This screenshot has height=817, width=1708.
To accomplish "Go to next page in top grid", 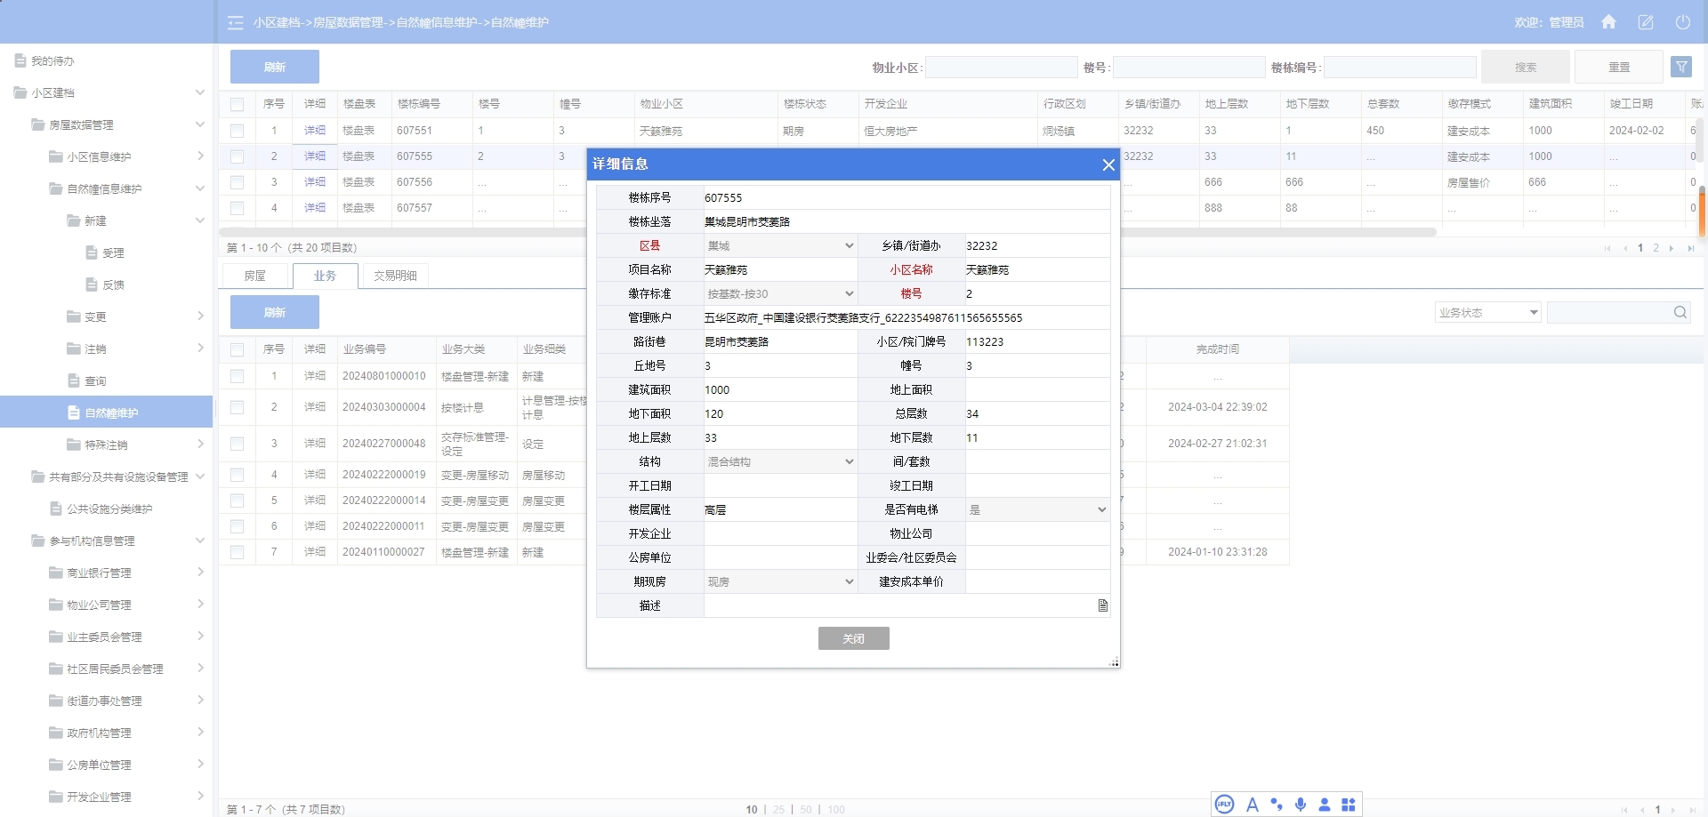I will 1672,248.
